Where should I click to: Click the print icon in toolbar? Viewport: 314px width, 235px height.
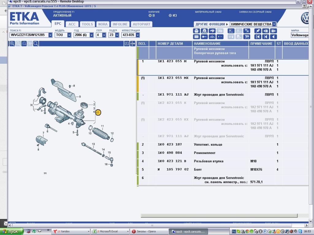pyautogui.click(x=197, y=31)
